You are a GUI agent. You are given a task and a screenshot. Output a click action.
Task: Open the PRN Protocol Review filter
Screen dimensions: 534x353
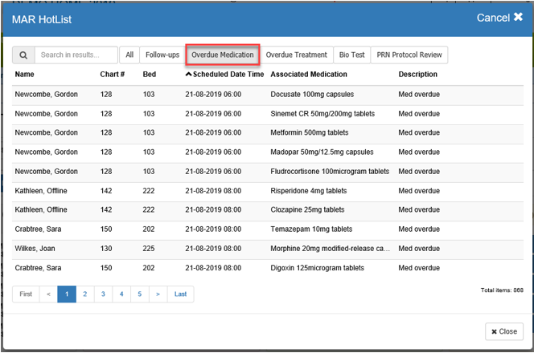(x=409, y=55)
